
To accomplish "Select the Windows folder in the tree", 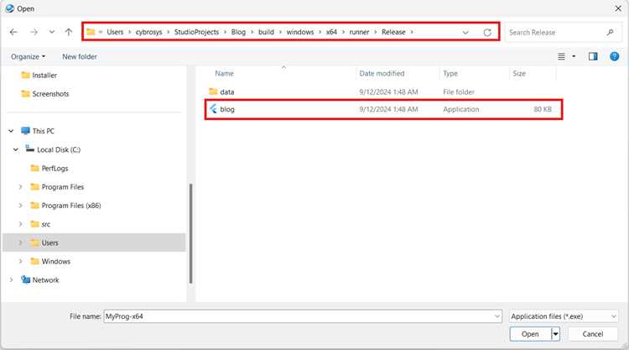I will (x=50, y=261).
